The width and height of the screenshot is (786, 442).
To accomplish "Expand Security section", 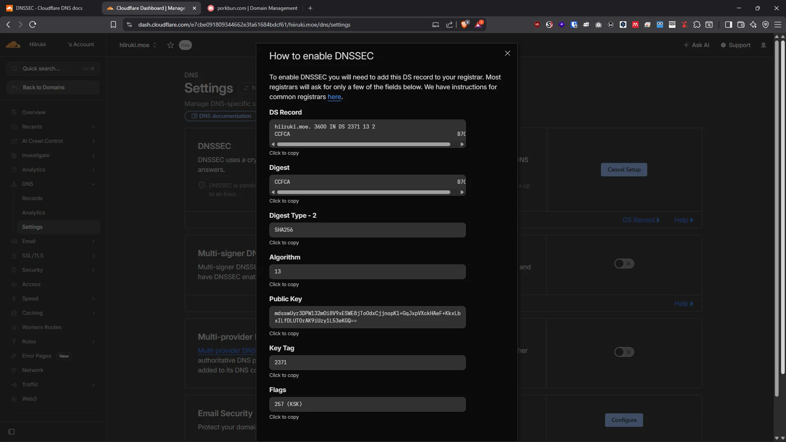I will click(x=53, y=270).
